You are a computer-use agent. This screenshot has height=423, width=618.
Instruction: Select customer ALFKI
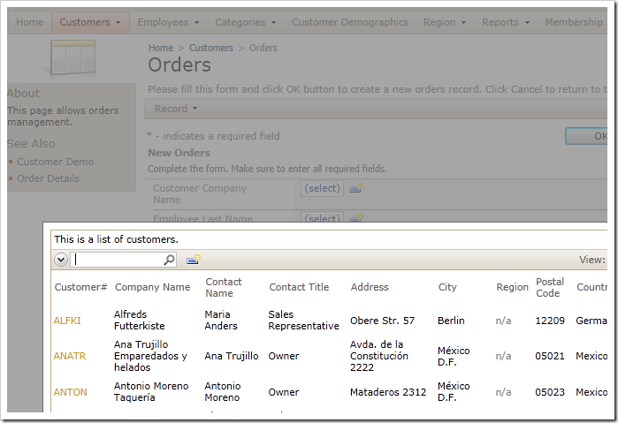tap(67, 321)
